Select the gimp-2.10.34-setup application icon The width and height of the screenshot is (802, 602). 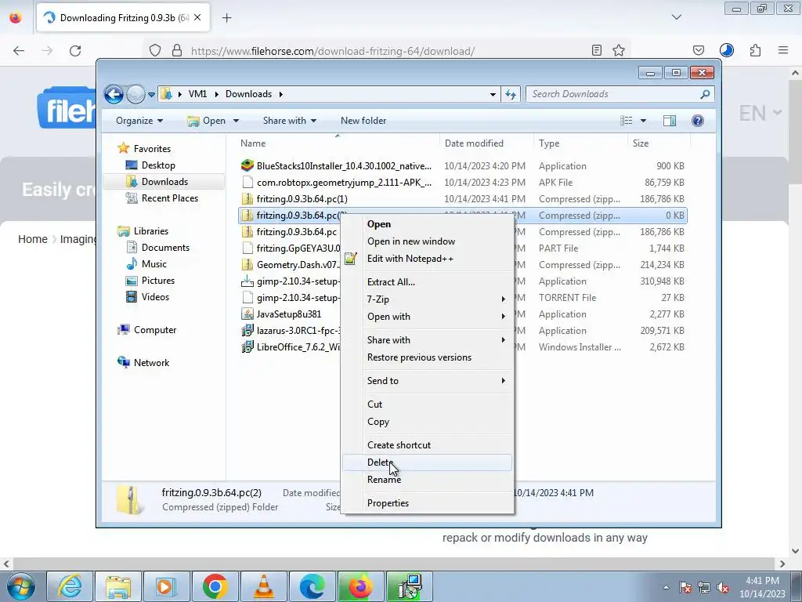[247, 281]
